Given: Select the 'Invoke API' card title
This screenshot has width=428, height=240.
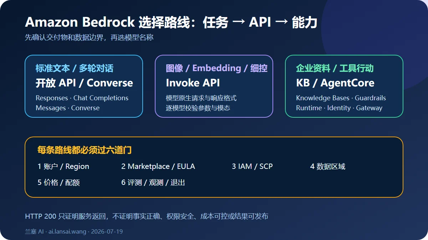Looking at the screenshot, I should (x=193, y=83).
